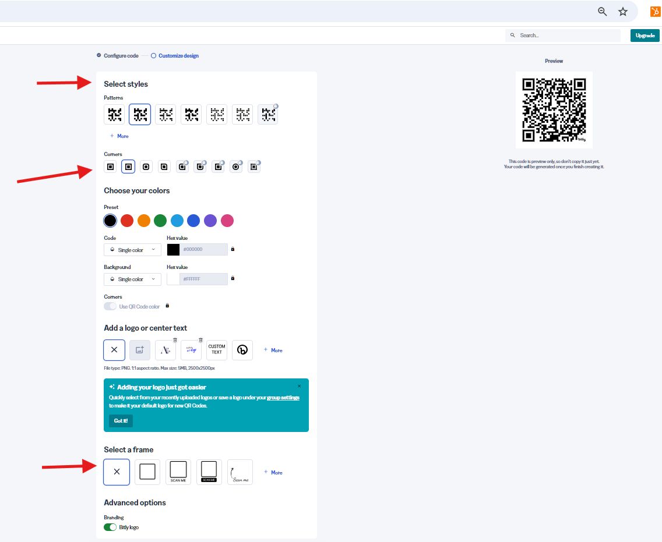
Task: Go to the 'Configure code' step
Action: tap(121, 56)
